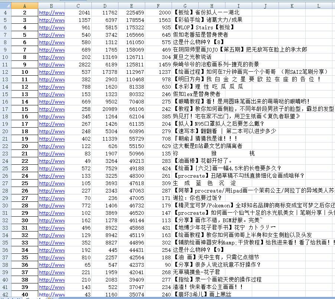This screenshot has height=299, width=335.
Task: Click cell containing 42564
Action: pyautogui.click(x=131, y=257)
